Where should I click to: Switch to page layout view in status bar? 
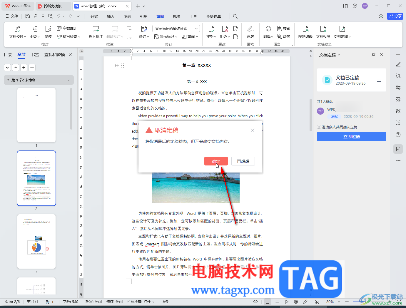click(x=267, y=302)
